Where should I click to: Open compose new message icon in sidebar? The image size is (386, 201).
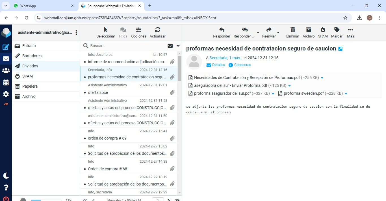coord(6,47)
